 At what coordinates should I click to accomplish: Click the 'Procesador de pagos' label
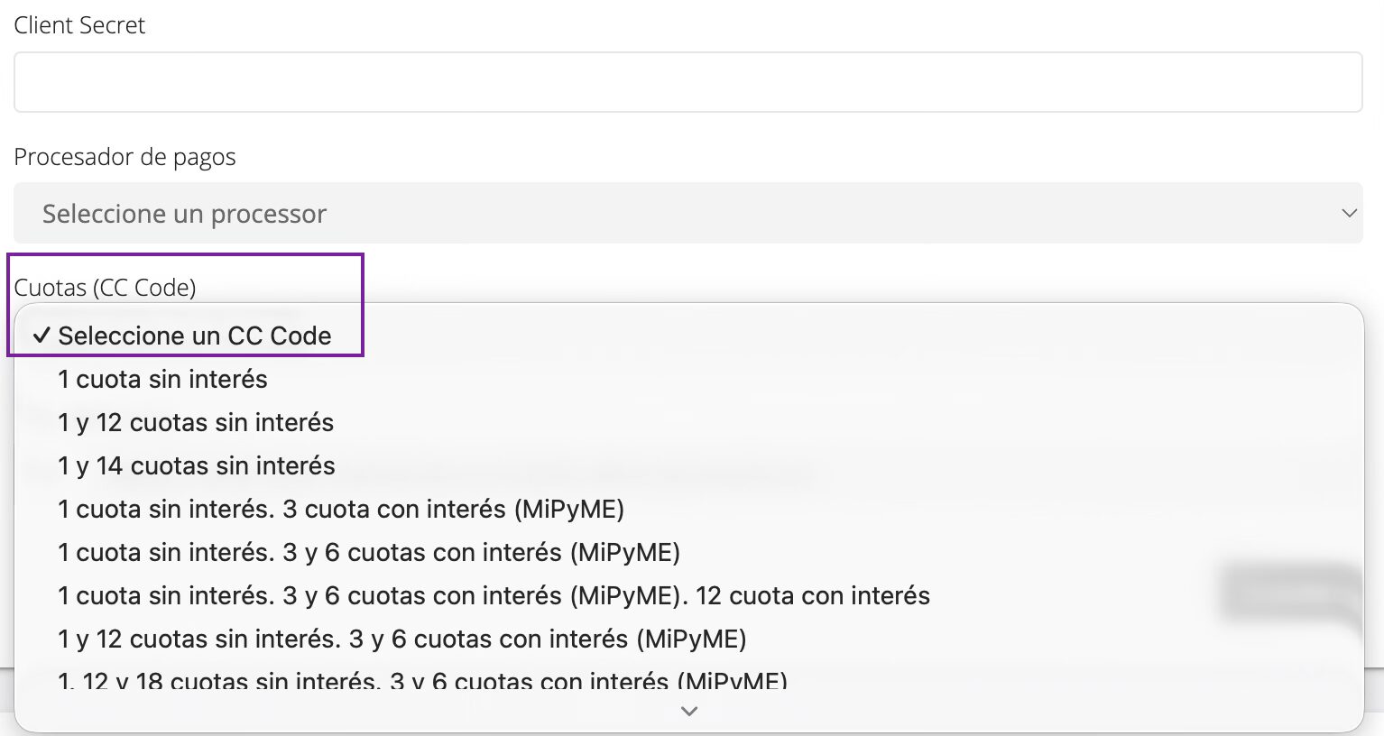[x=125, y=157]
